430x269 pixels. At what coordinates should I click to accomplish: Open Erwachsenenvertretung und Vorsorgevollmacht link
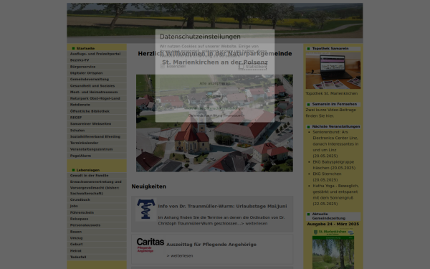[97, 187]
